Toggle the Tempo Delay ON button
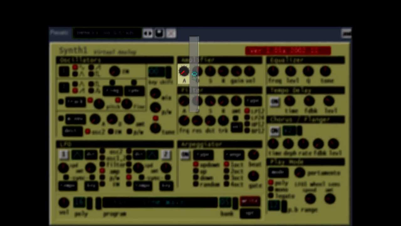 (275, 102)
